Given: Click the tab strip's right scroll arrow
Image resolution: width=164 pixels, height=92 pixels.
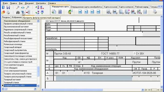Looking at the screenshot, I should 161,7.
